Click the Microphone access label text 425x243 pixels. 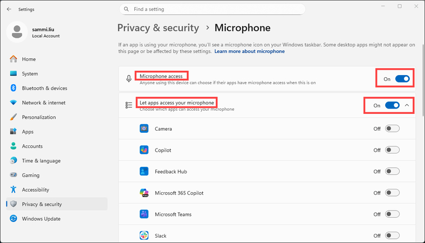(161, 76)
